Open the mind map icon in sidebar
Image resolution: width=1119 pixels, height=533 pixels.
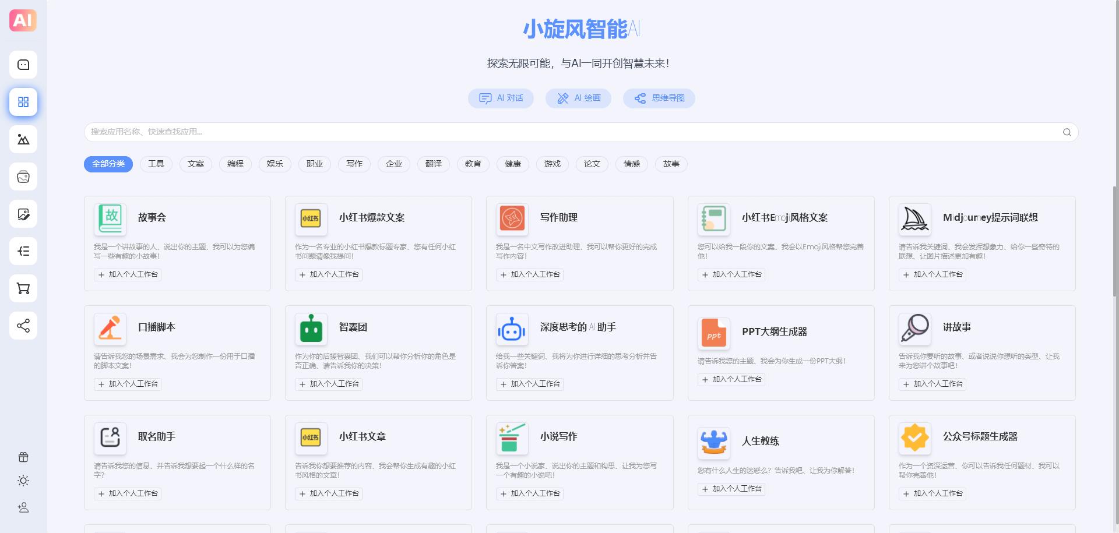click(23, 251)
